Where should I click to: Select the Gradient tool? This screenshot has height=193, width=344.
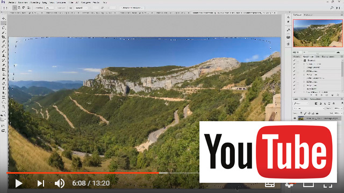[x=4, y=69]
